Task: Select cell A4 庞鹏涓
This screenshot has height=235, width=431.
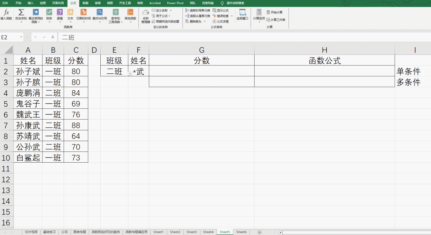Action: point(28,93)
